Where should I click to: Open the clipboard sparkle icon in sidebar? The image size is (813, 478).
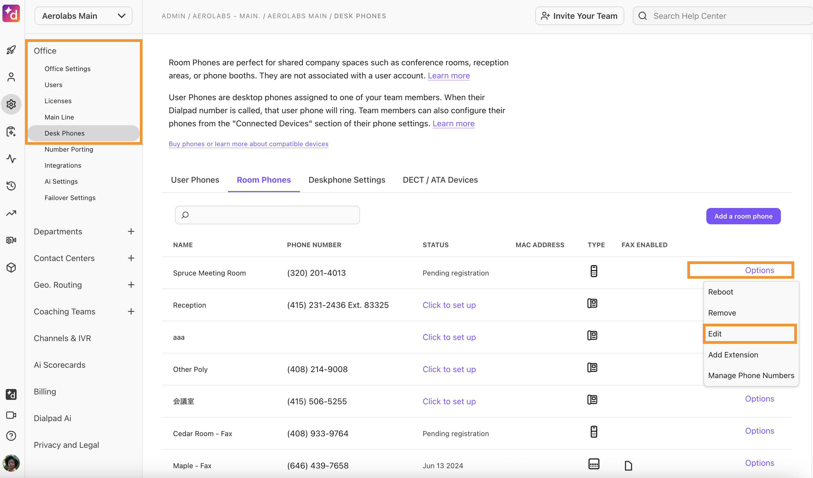click(x=11, y=131)
